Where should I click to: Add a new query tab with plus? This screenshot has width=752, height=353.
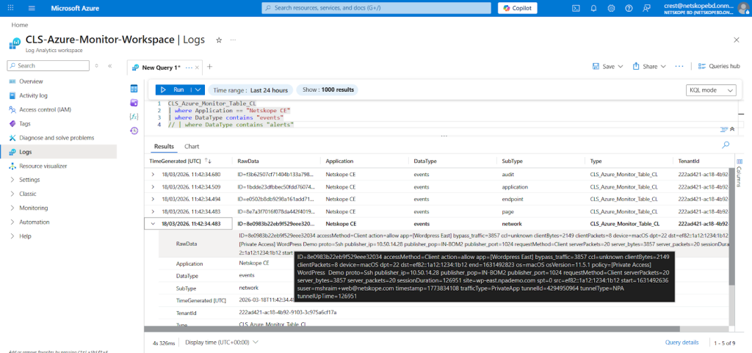coord(209,67)
